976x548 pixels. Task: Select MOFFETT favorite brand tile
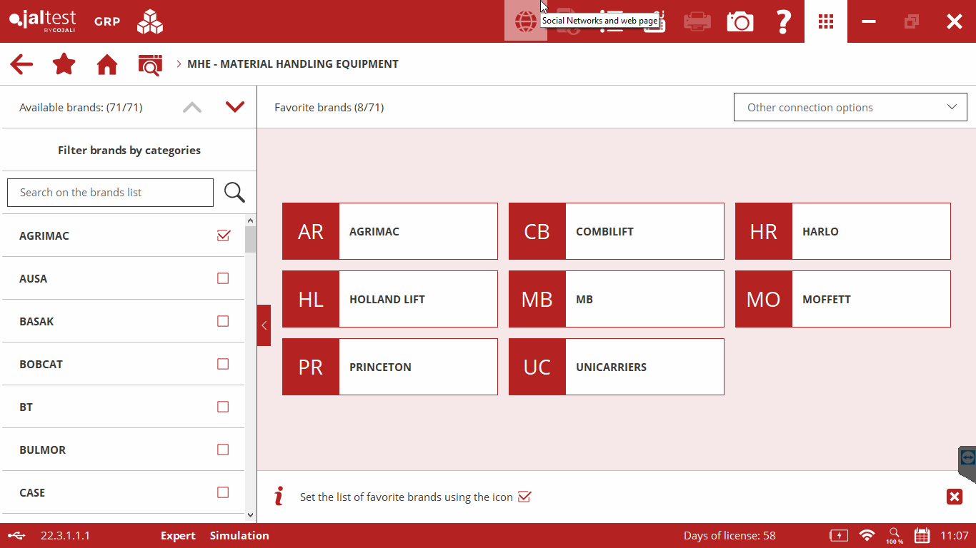(843, 299)
